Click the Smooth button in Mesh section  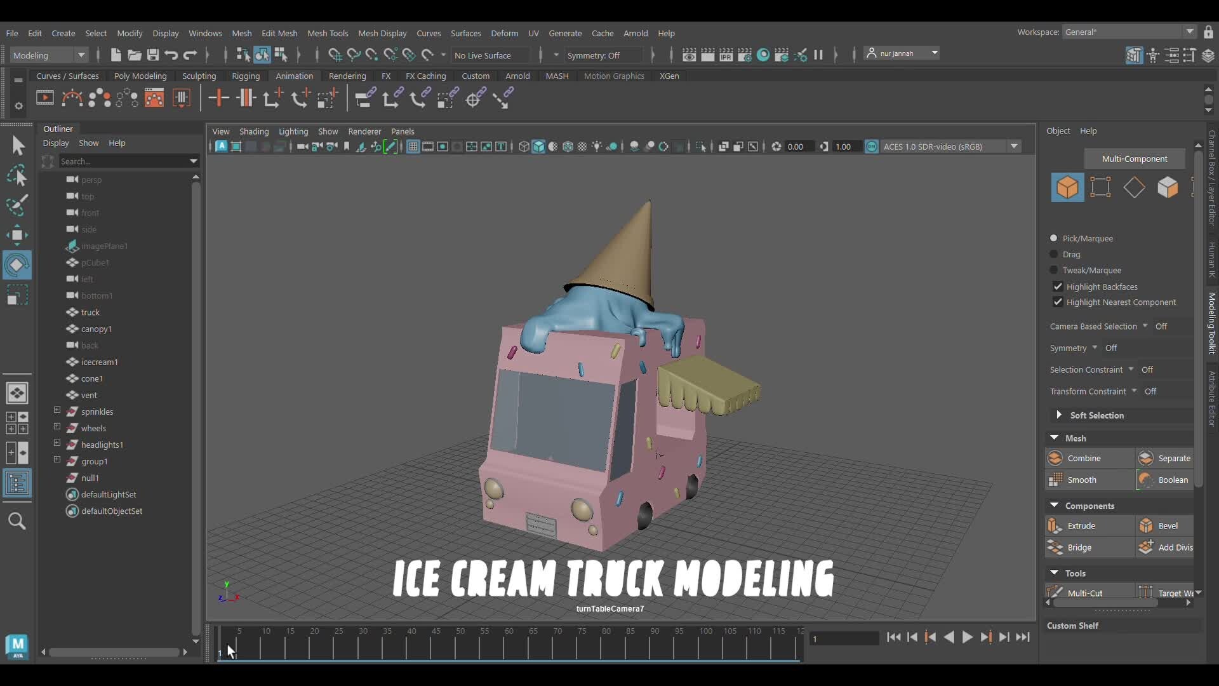[x=1086, y=480]
